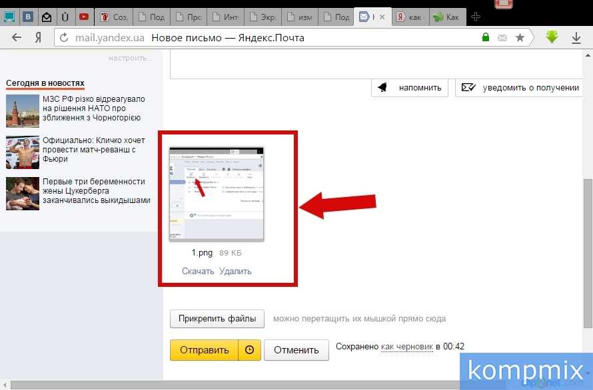This screenshot has height=390, width=593.
Task: Open the 'Сегодня в новостях' heading link
Action: pos(45,83)
